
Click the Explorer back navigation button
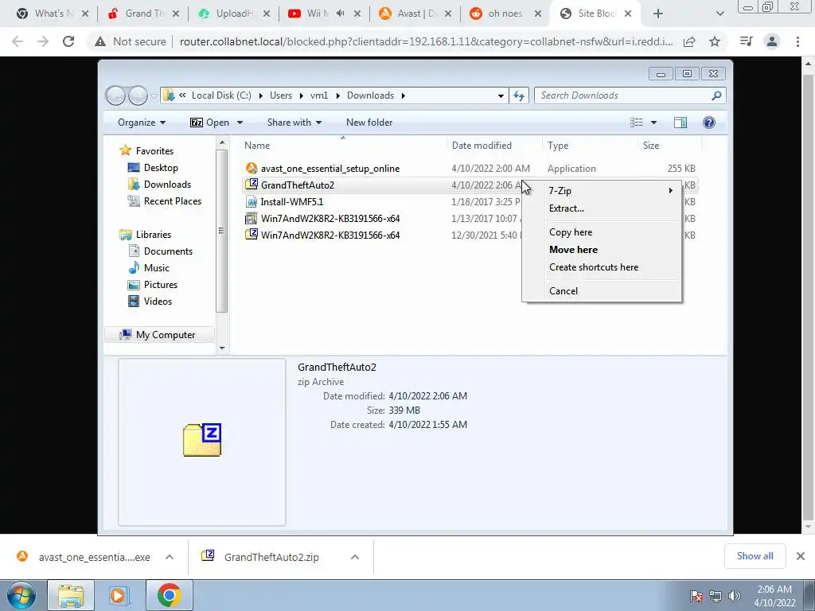click(x=115, y=95)
